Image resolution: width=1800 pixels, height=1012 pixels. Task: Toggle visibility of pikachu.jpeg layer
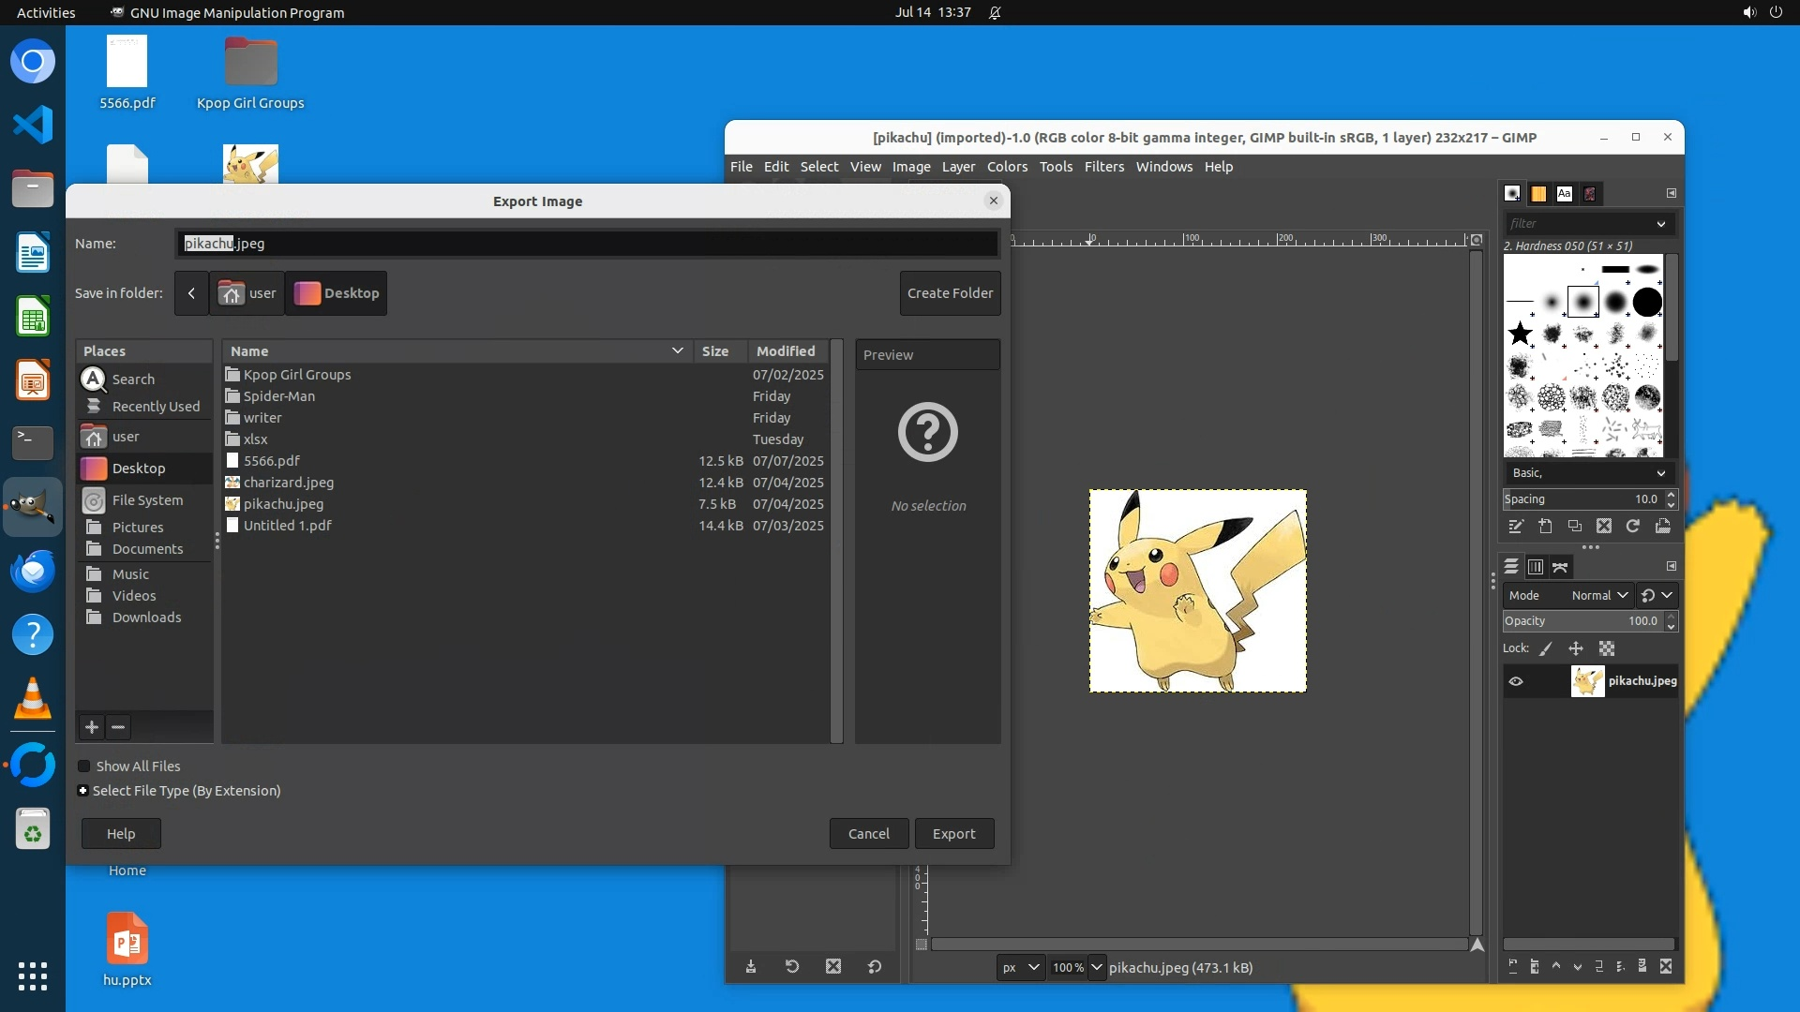pyautogui.click(x=1516, y=681)
